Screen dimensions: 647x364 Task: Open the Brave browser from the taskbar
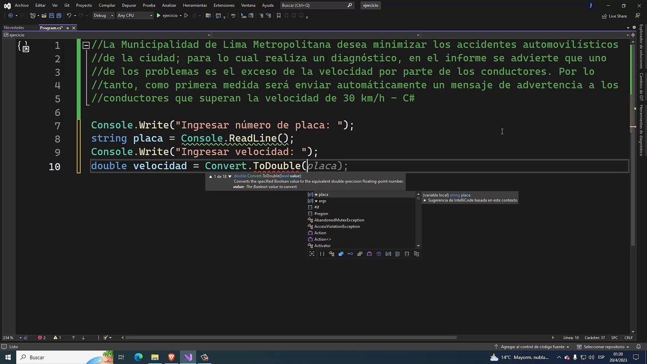pyautogui.click(x=171, y=357)
